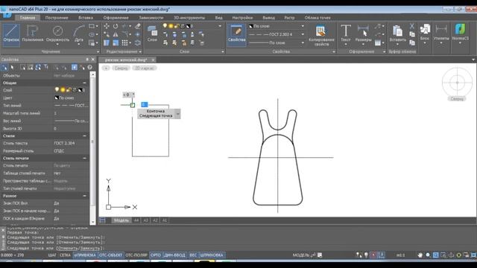Click the Move tool in Редактирование panel
Image resolution: width=477 pixels, height=268 pixels.
(107, 26)
